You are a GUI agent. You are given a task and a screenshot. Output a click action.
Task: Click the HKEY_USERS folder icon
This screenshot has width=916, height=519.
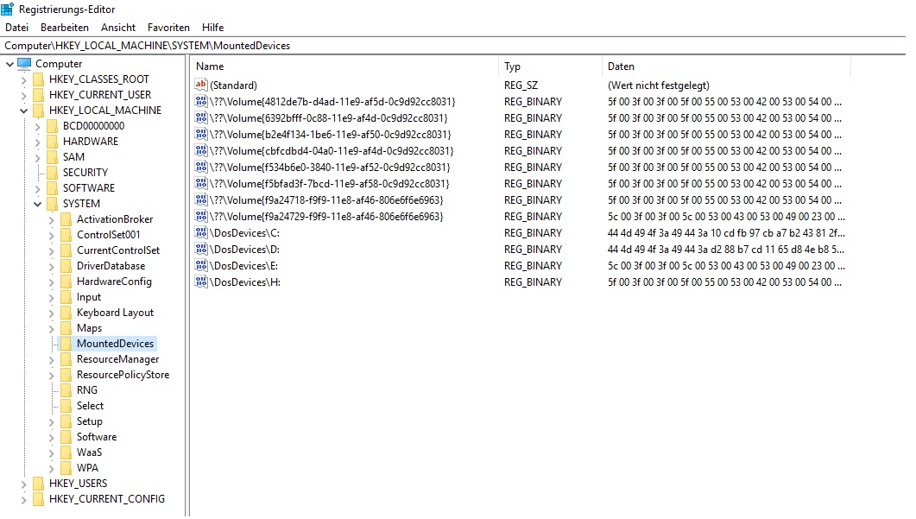tap(39, 484)
